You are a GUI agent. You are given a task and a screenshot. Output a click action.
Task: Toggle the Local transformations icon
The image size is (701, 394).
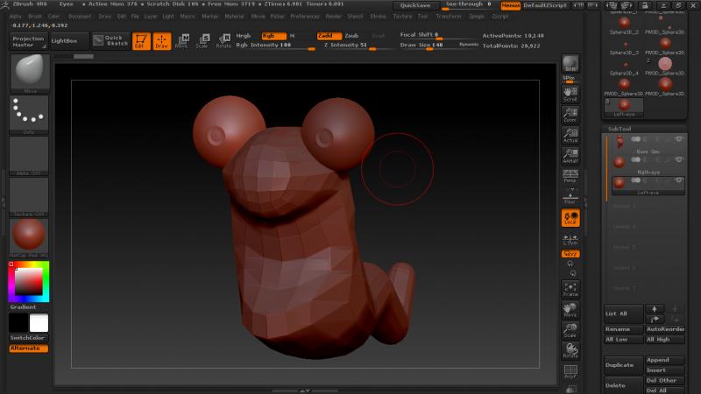570,217
